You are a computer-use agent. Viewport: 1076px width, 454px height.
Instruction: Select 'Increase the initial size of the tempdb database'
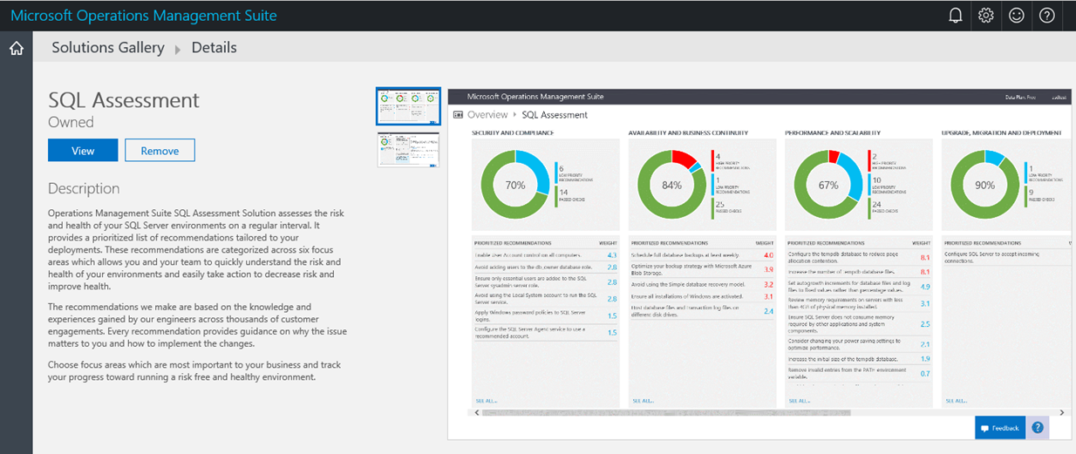coord(859,358)
